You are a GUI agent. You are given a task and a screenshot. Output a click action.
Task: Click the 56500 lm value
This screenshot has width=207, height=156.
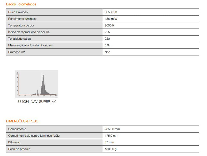point(111,12)
